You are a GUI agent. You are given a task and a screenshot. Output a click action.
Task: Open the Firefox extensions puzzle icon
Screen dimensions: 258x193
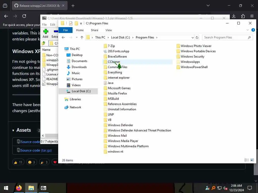point(243,16)
